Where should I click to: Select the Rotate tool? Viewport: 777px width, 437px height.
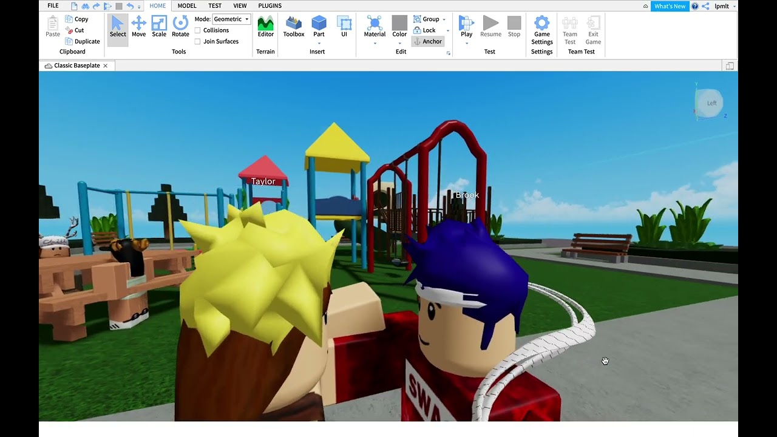180,27
